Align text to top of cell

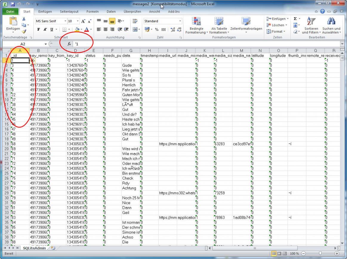(x=99, y=21)
